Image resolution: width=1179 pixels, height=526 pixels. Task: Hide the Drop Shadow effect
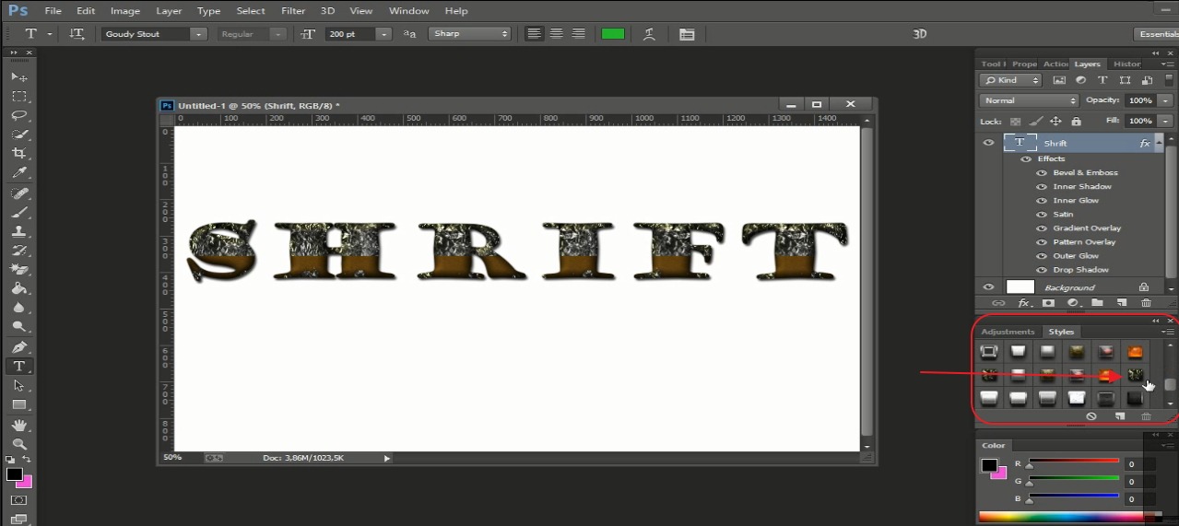click(1042, 270)
